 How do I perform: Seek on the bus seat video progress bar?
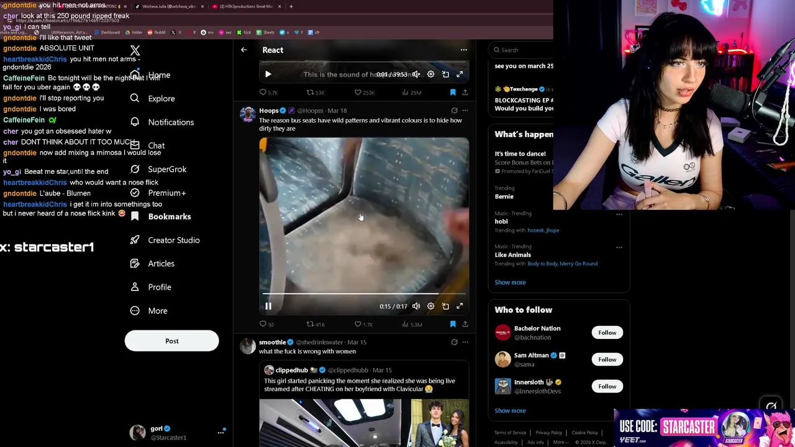(364, 293)
